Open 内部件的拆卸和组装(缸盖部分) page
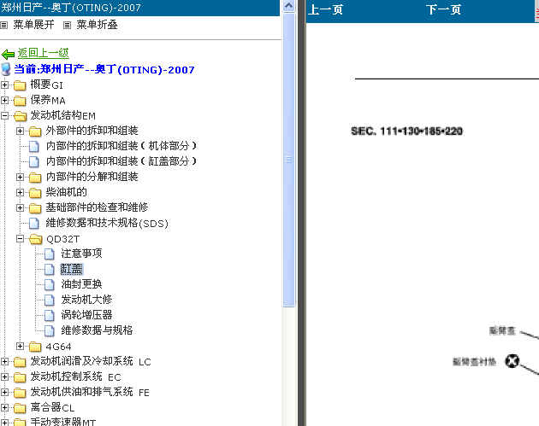 pos(121,161)
